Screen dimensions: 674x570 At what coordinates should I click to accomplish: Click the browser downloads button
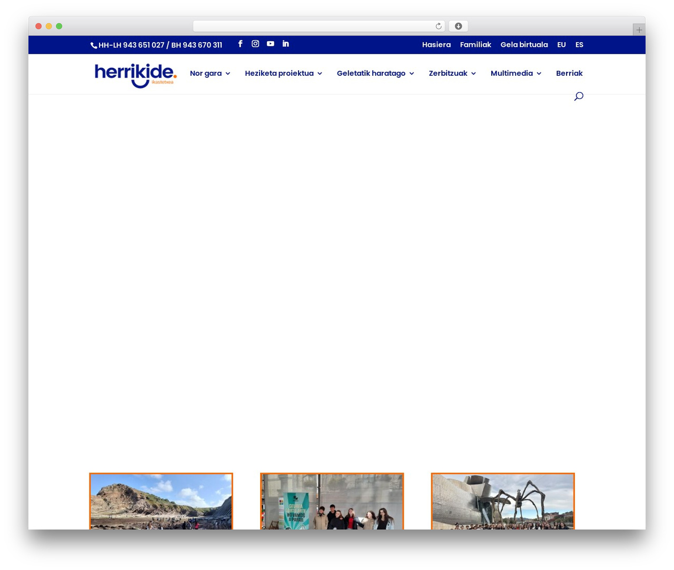point(458,26)
